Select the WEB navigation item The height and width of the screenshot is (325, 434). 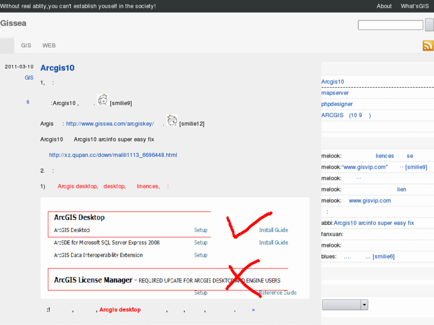49,45
